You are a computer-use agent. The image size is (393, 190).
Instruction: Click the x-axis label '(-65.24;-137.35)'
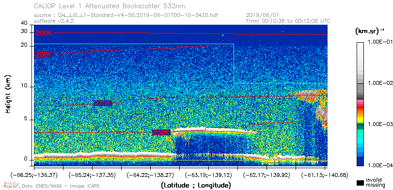(92, 175)
